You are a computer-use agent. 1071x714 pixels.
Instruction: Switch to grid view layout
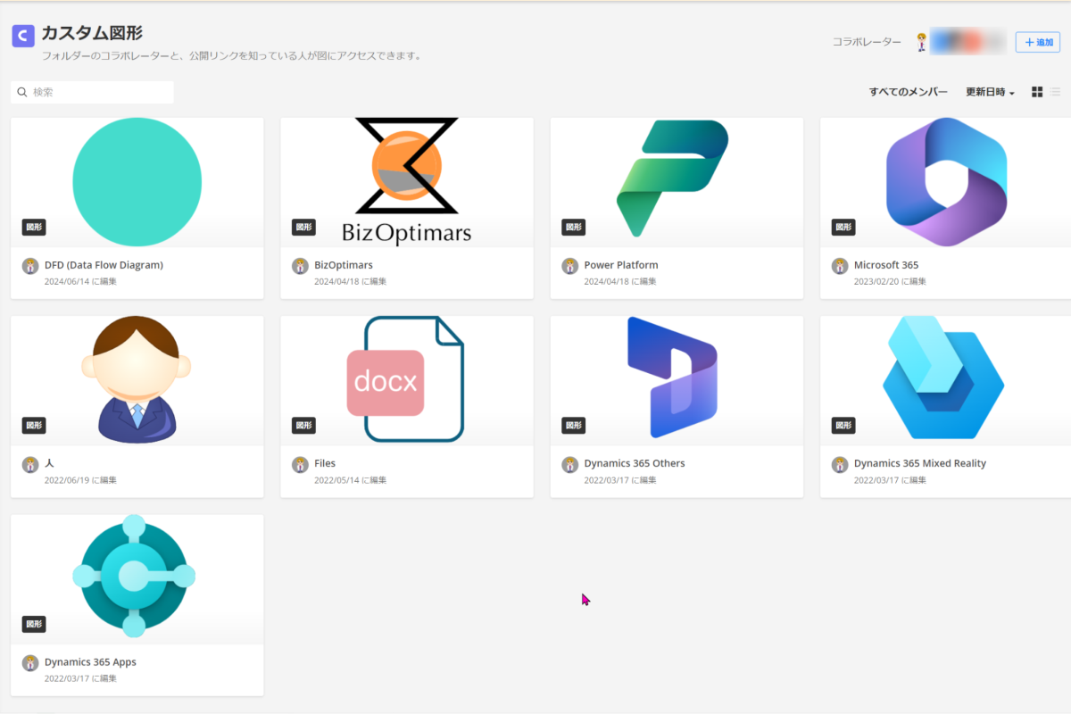click(x=1037, y=92)
